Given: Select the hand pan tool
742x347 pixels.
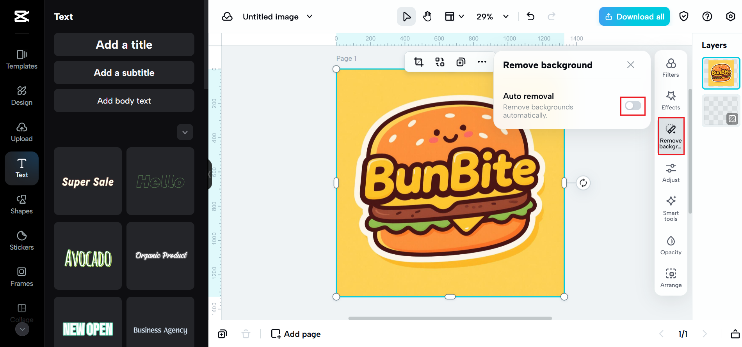Looking at the screenshot, I should 427,16.
